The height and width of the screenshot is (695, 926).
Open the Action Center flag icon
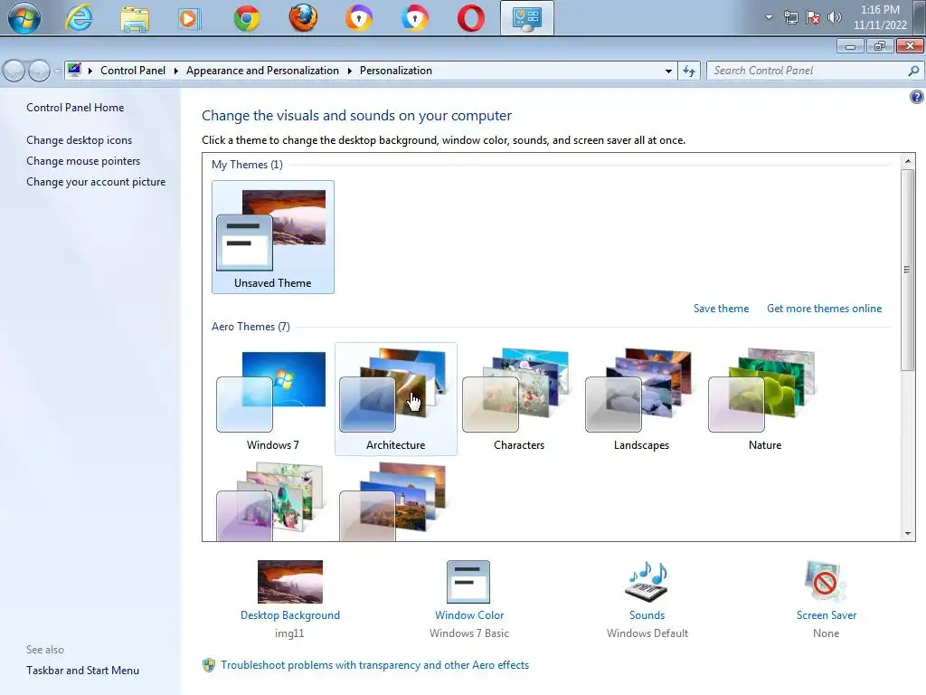coord(813,17)
